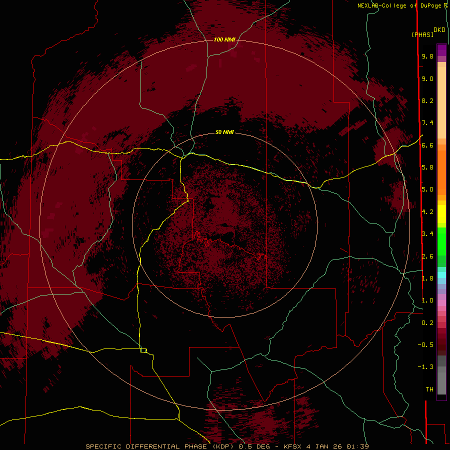Pick the yellow segment of the color bar
This screenshot has width=450, height=450.
pos(441,214)
